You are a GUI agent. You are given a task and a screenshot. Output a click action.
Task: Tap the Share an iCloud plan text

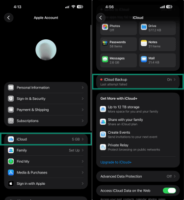[x=123, y=124]
